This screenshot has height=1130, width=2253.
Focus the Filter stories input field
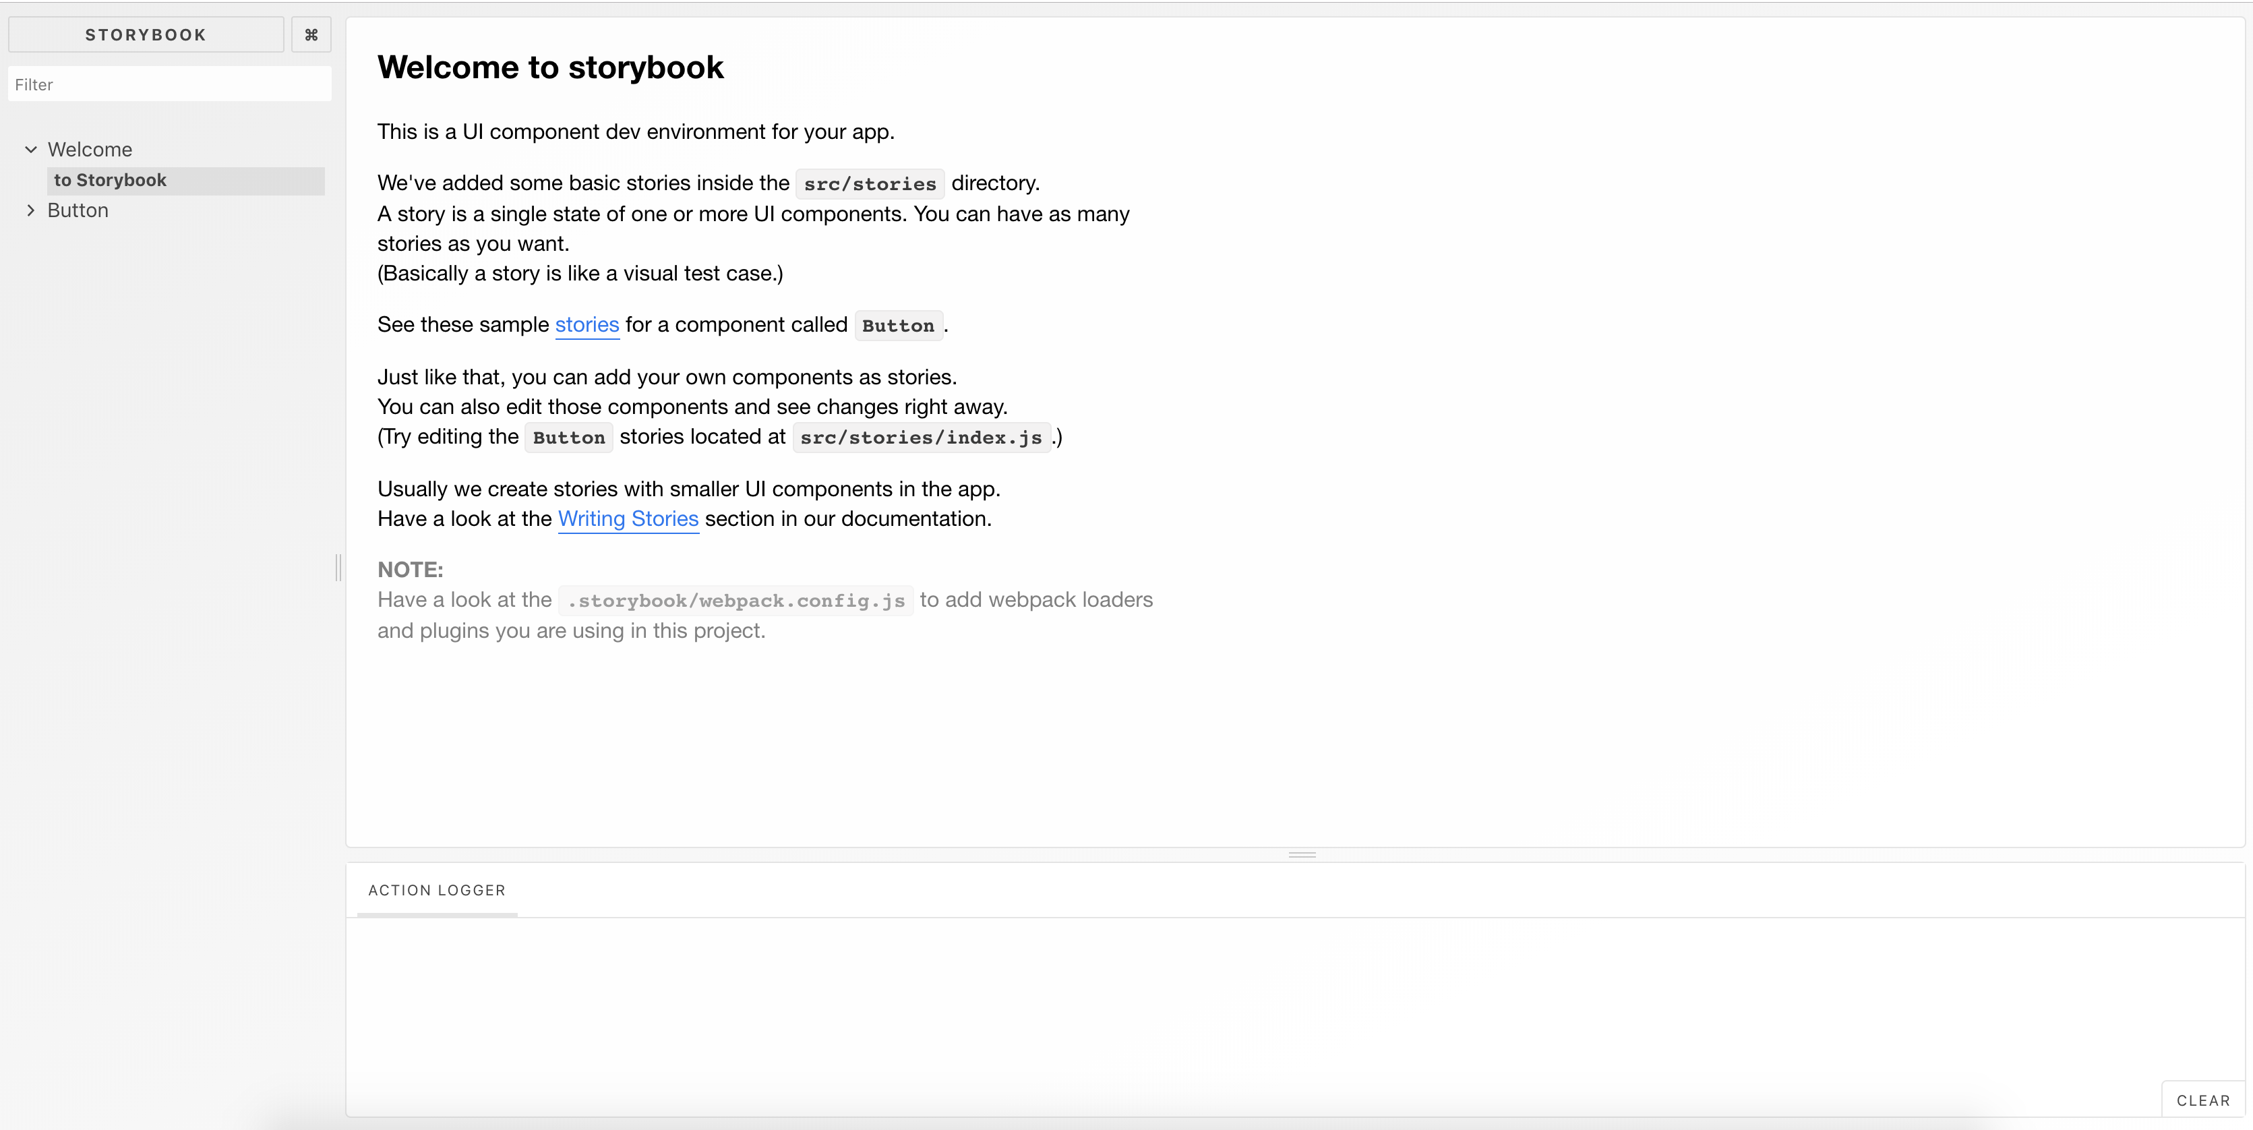(170, 85)
